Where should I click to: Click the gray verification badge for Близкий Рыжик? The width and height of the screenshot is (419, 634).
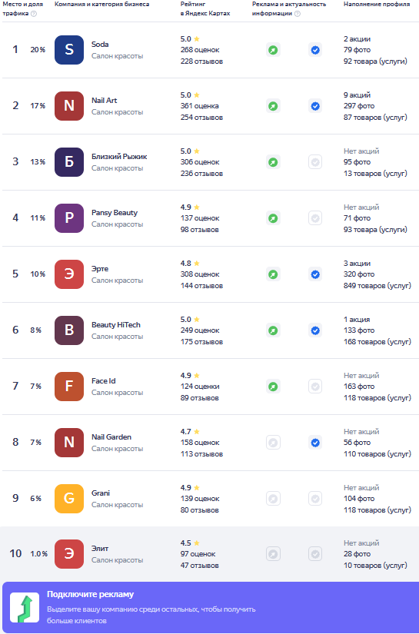315,162
